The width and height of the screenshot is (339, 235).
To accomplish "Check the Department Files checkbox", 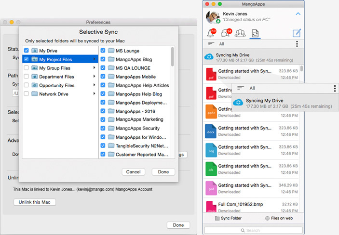I will pyautogui.click(x=27, y=77).
